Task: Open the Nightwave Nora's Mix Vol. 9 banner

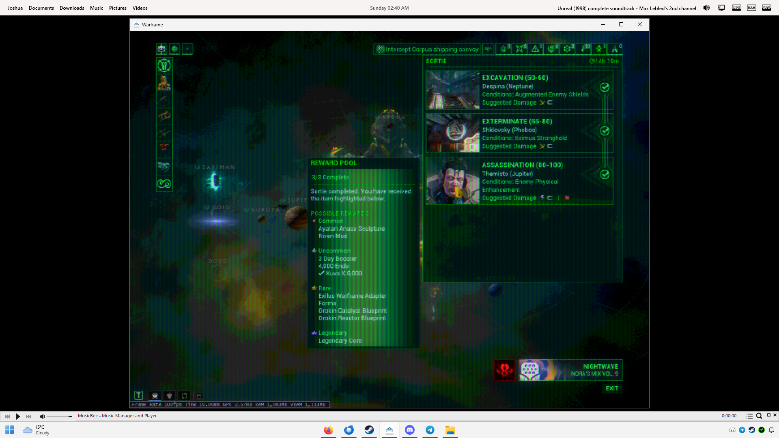Action: point(570,370)
